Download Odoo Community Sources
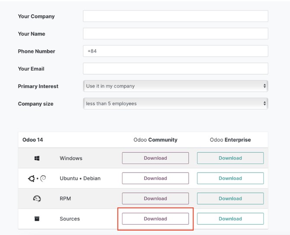 pos(155,219)
